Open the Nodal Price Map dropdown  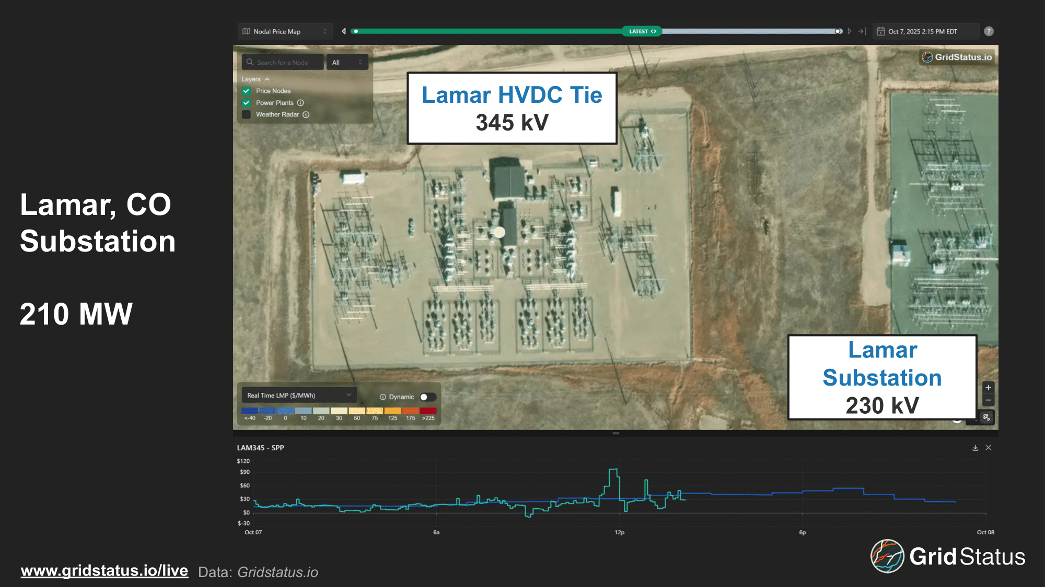tap(285, 31)
